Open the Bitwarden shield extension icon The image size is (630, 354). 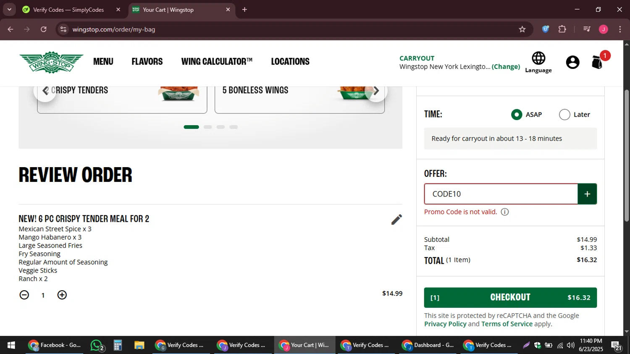pos(545,29)
